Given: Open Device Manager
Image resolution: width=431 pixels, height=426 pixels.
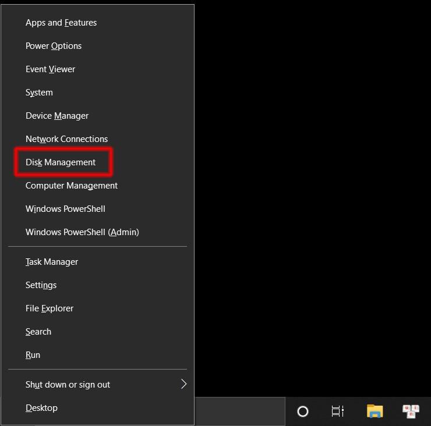Looking at the screenshot, I should pyautogui.click(x=57, y=116).
